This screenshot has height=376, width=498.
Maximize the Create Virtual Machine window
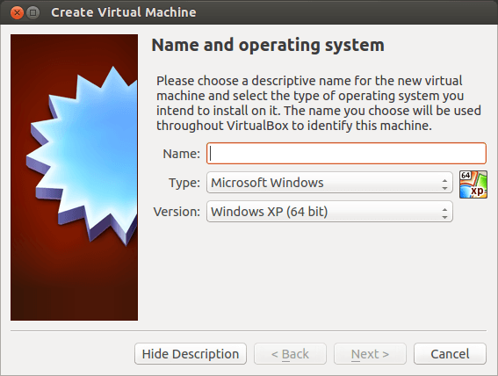[x=32, y=12]
